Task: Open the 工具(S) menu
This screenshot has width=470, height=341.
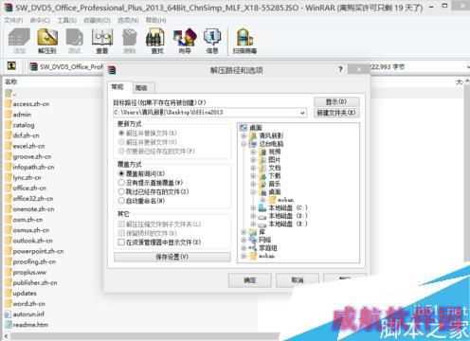Action: click(66, 21)
